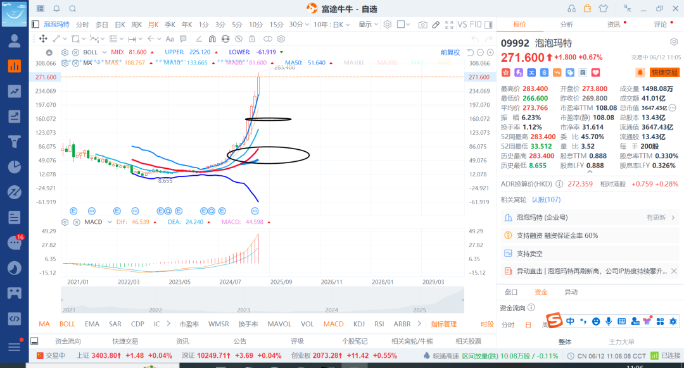The height and width of the screenshot is (368, 684).
Task: Open the 显示 display dropdown
Action: (368, 25)
